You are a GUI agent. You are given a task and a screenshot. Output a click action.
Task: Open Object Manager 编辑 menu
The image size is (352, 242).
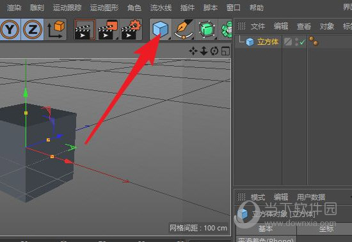click(x=281, y=26)
